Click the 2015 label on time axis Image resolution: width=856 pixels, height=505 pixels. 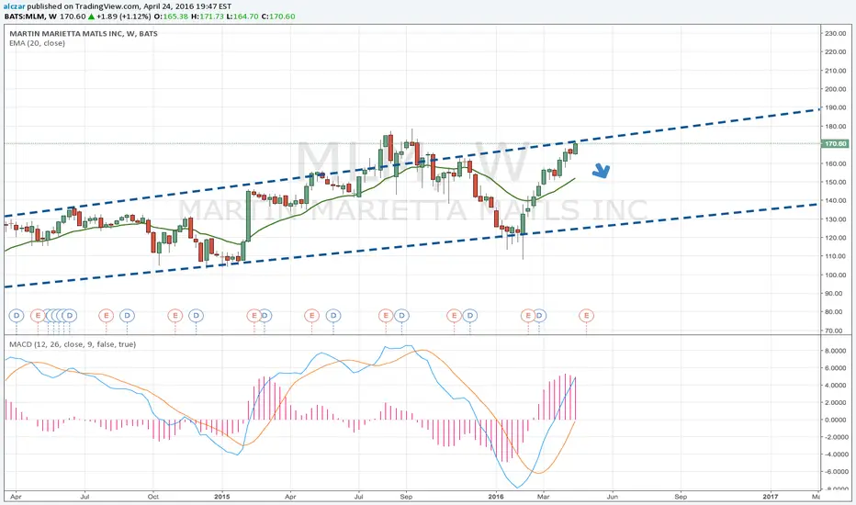222,497
